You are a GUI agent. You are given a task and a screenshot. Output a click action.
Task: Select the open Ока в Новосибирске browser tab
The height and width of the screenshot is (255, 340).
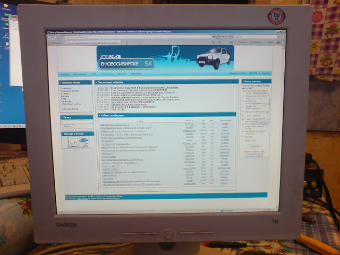92,43
